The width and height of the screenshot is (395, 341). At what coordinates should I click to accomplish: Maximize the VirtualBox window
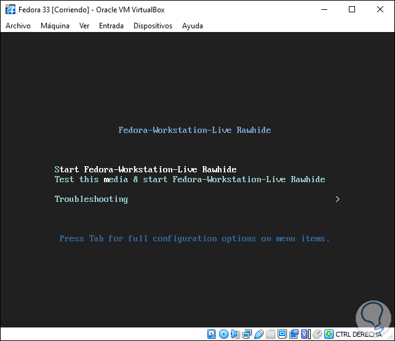(352, 10)
